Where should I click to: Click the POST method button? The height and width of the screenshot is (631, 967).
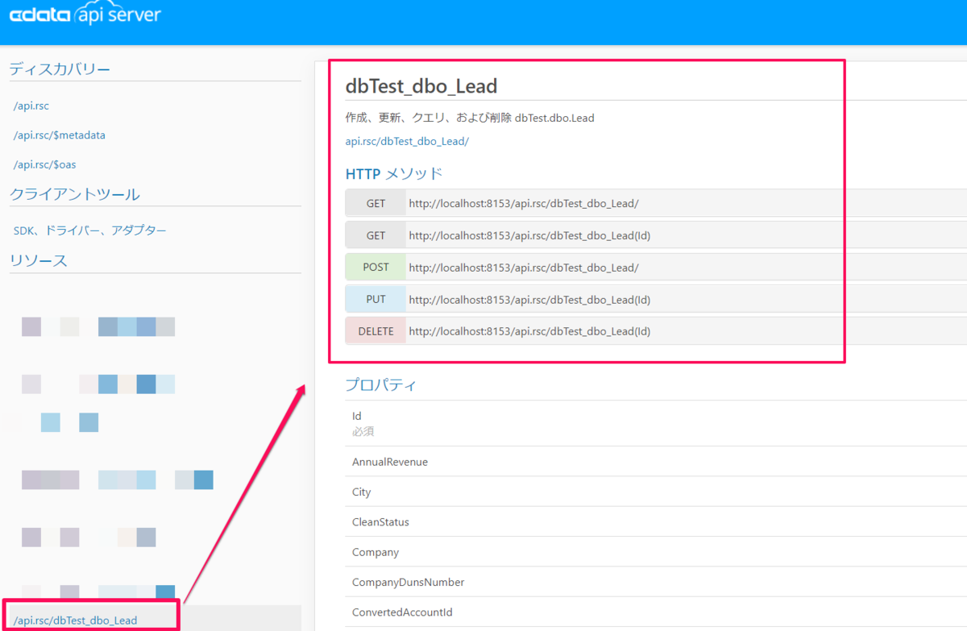coord(376,267)
